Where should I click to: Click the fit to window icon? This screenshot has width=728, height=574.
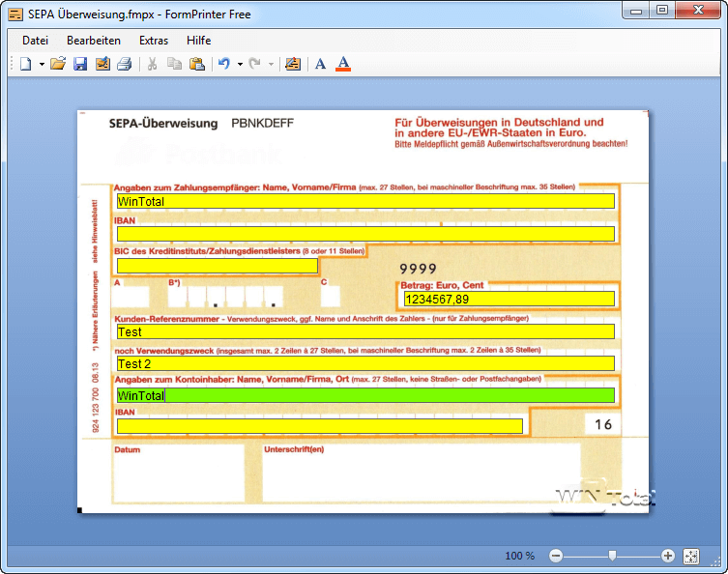tap(691, 556)
